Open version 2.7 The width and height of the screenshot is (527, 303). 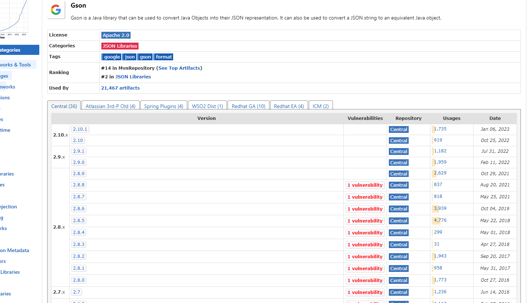tap(76, 292)
